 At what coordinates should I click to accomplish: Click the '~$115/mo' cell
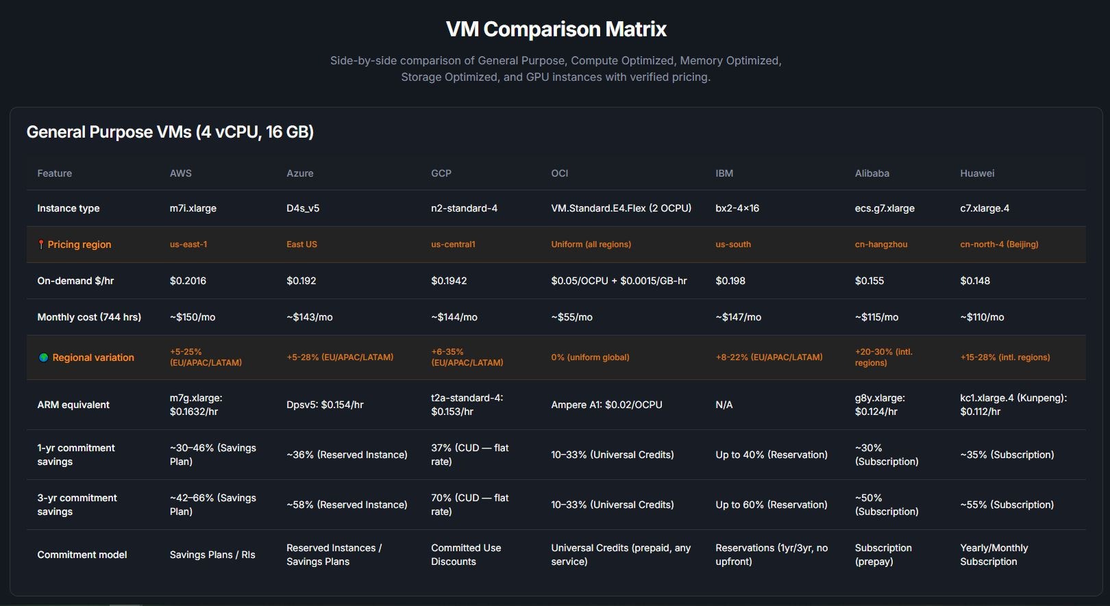[876, 317]
